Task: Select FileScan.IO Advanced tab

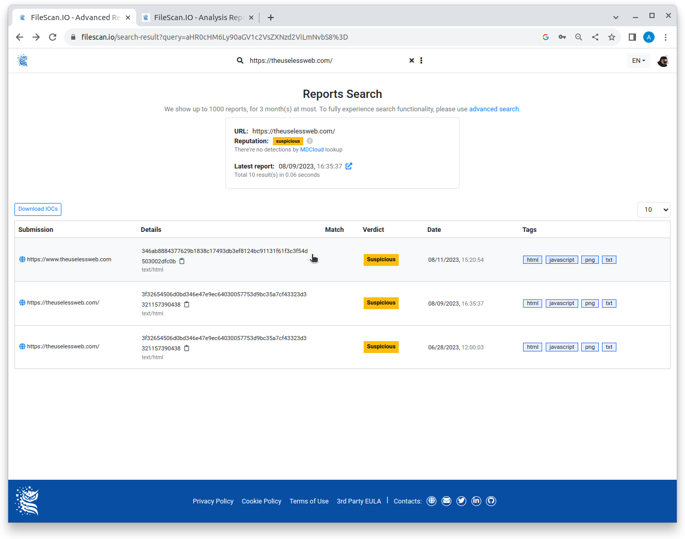Action: coord(75,18)
